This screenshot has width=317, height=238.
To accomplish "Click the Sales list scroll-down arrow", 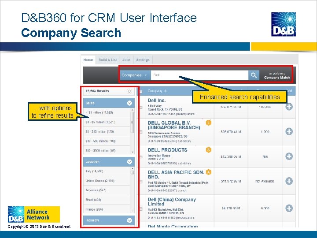I will 133,152.
